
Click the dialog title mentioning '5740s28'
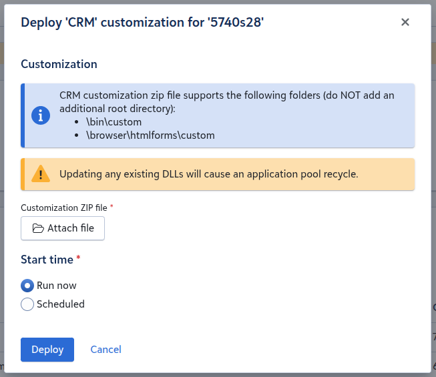pyautogui.click(x=142, y=22)
